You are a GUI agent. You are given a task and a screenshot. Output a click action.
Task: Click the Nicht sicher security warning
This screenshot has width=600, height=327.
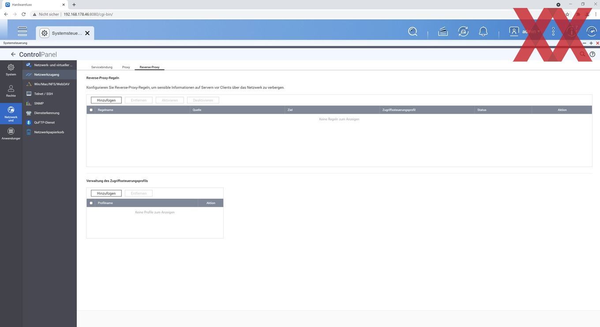(46, 14)
